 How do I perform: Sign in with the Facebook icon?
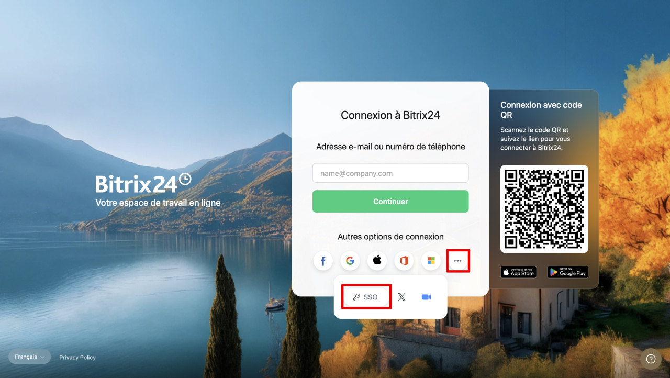click(x=323, y=261)
